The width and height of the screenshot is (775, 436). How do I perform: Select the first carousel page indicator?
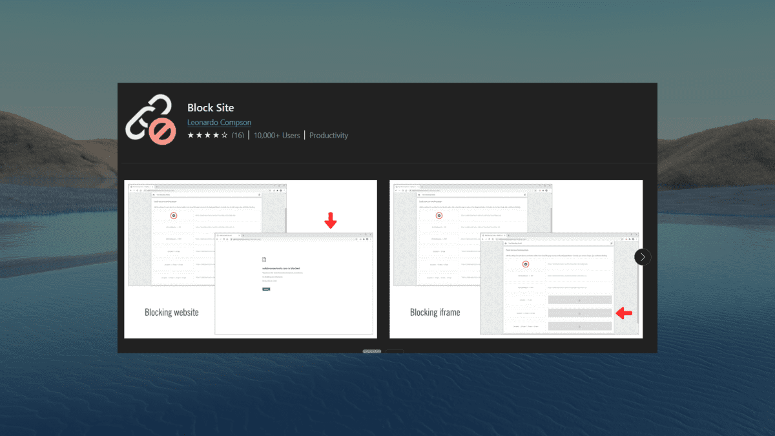(x=372, y=351)
